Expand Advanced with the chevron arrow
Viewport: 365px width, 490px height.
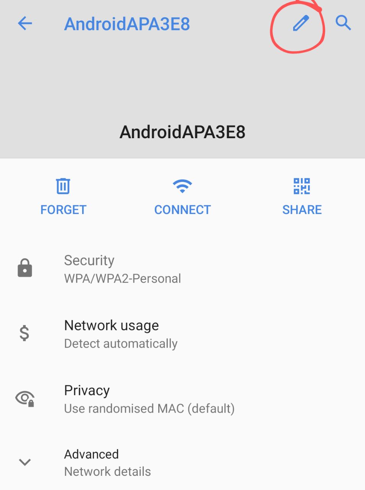tap(25, 462)
